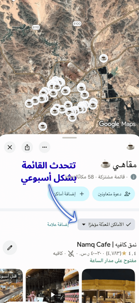The height and width of the screenshot is (303, 139).
Task: Open the Namq Cafe | نمق كافيه listing title
Action: [106, 245]
